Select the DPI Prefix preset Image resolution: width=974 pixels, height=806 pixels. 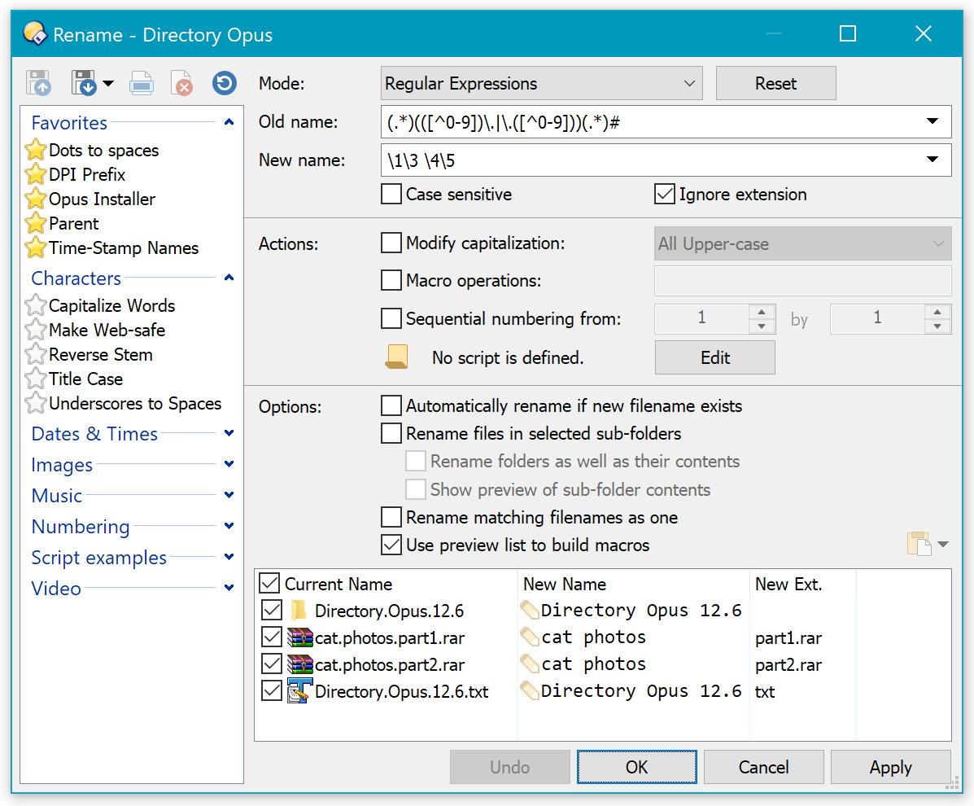tap(87, 174)
